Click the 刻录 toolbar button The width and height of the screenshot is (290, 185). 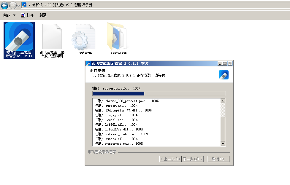[x=43, y=15]
